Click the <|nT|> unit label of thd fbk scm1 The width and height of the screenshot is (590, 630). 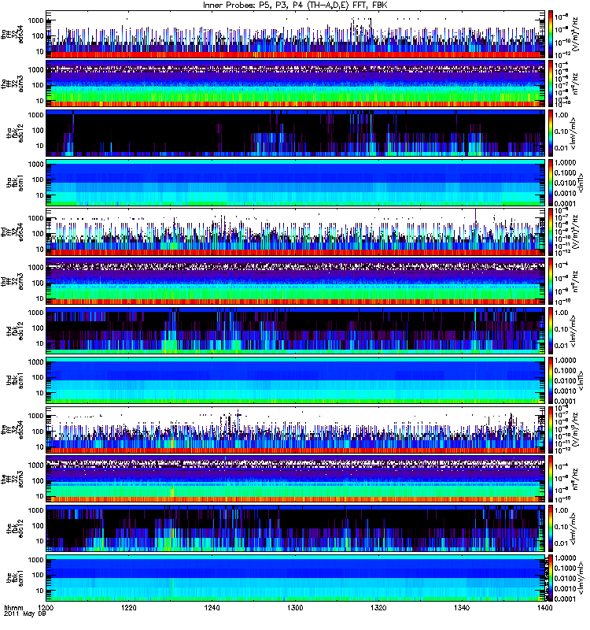(581, 380)
